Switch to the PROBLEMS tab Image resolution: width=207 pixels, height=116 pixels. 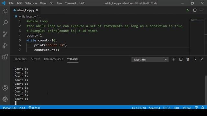pyautogui.click(x=20, y=59)
